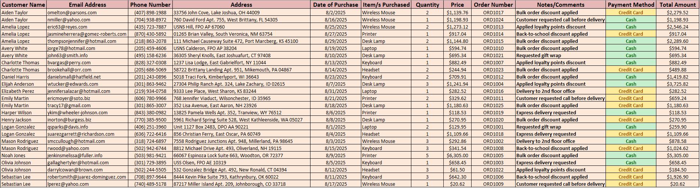The image size is (700, 188).
Task: Select the 8/31/2025 purchase date cell
Action: pos(335,91)
